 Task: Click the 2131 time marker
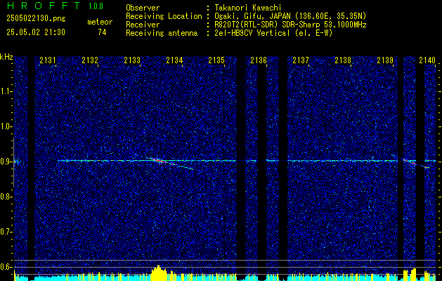tap(48, 60)
